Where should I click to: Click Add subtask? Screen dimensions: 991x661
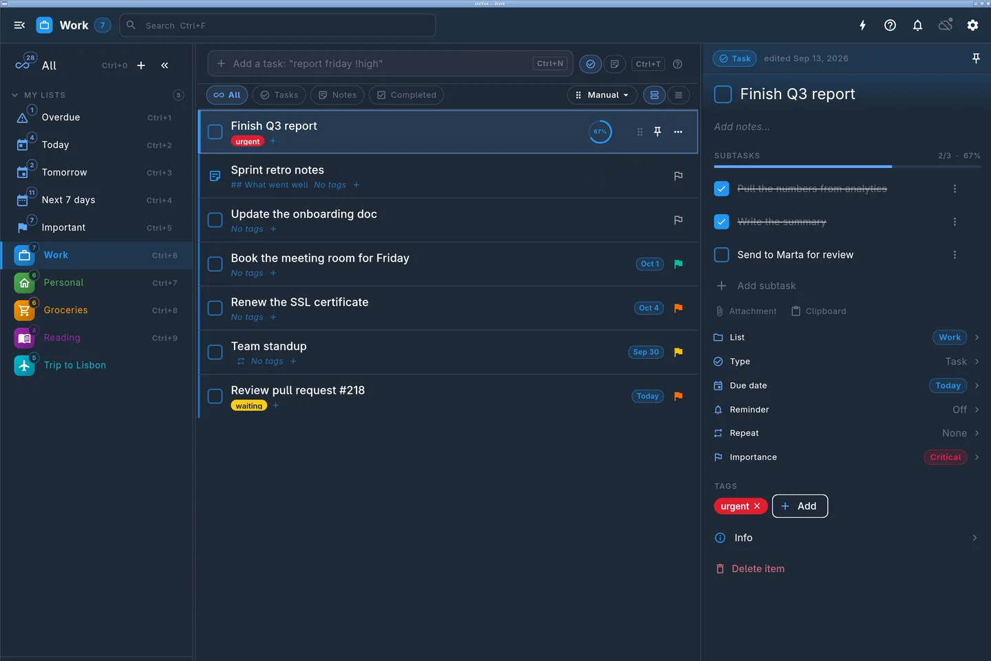click(x=756, y=286)
